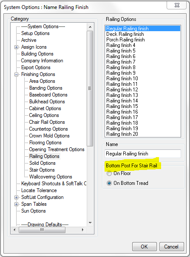Viewport: 190px width, 257px height.
Task: Close the System Options dialog
Action: pos(177,5)
